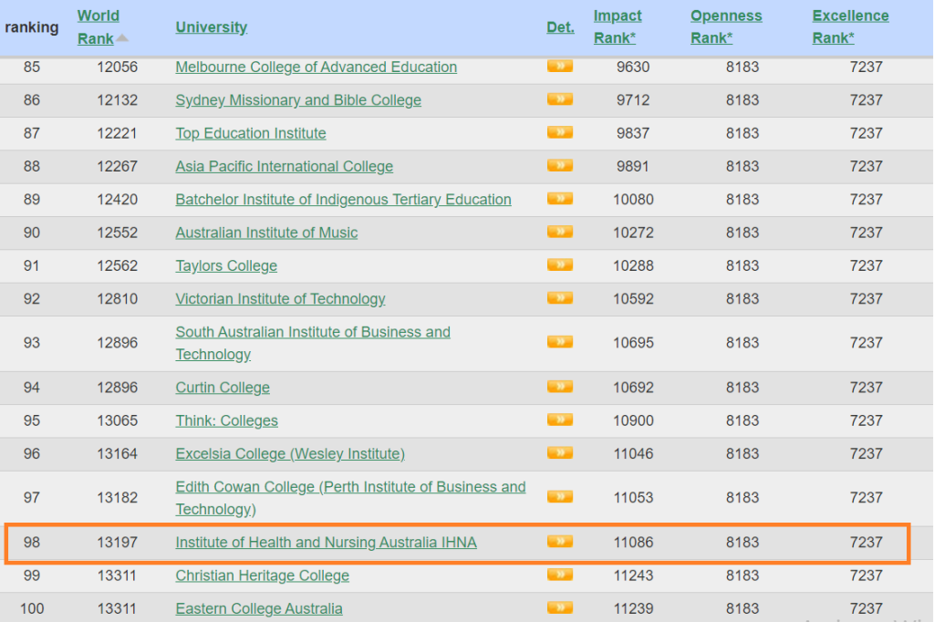This screenshot has height=622, width=934.
Task: Select impact rank value 11239
Action: [633, 609]
